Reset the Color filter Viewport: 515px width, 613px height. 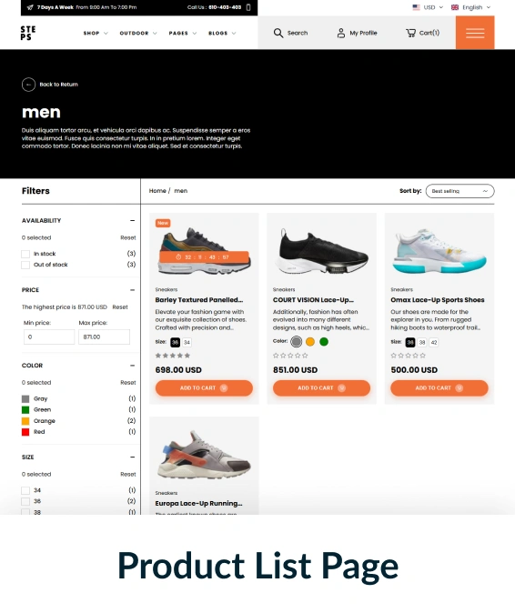(x=128, y=382)
